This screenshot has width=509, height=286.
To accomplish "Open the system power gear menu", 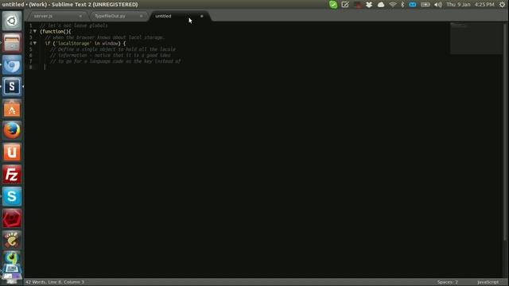I will point(502,5).
